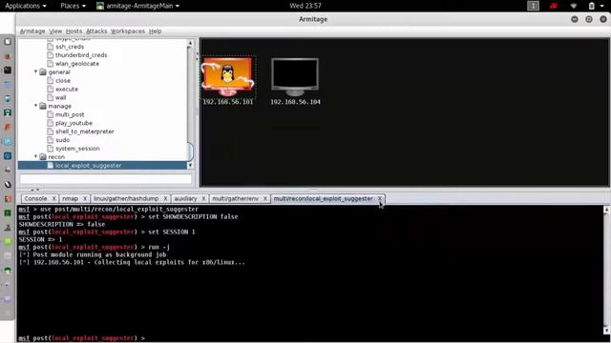Close the Console tab
This screenshot has width=611, height=343.
(x=53, y=198)
